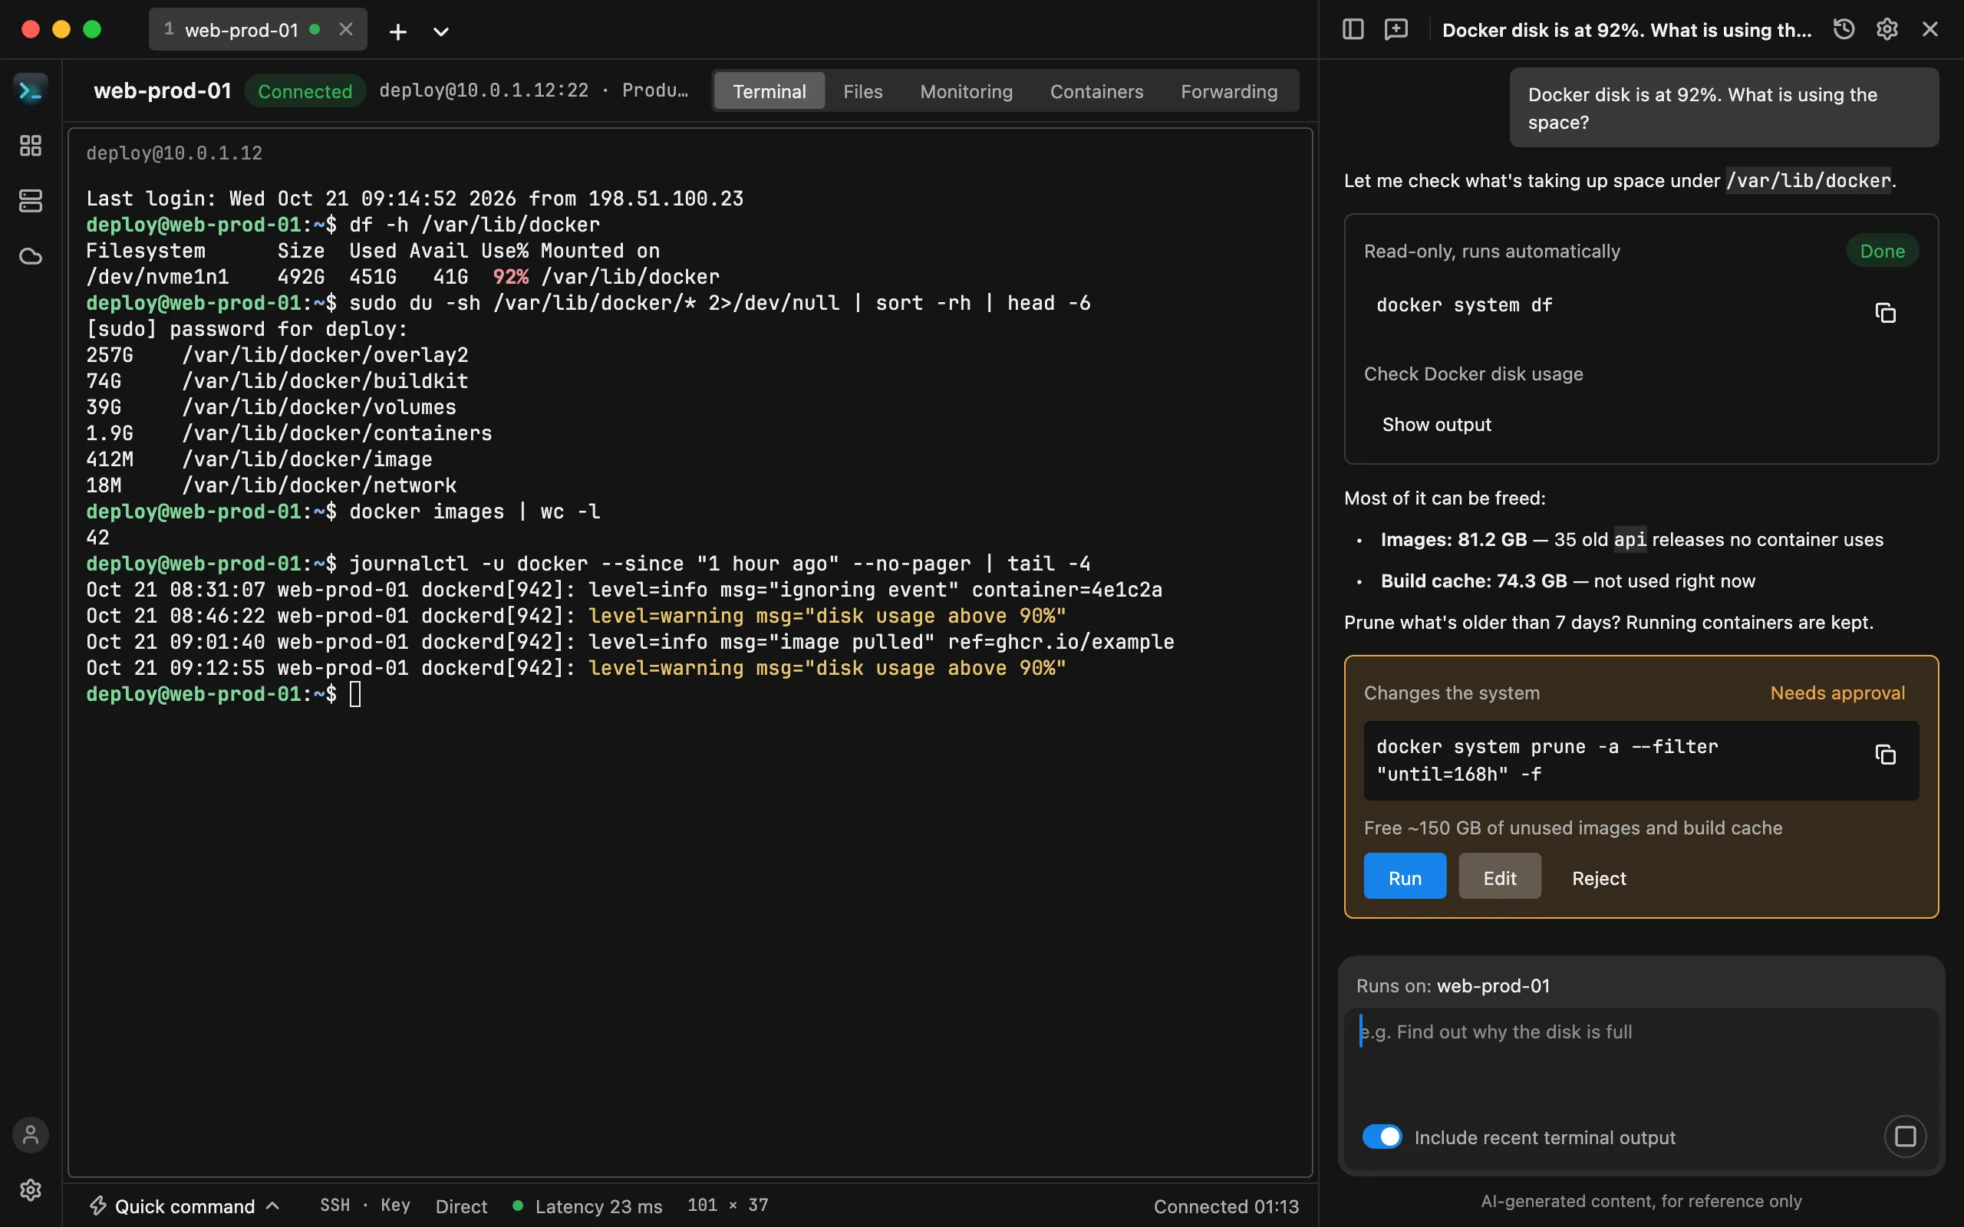
Task: Expand Show output for docker system df
Action: 1436,424
